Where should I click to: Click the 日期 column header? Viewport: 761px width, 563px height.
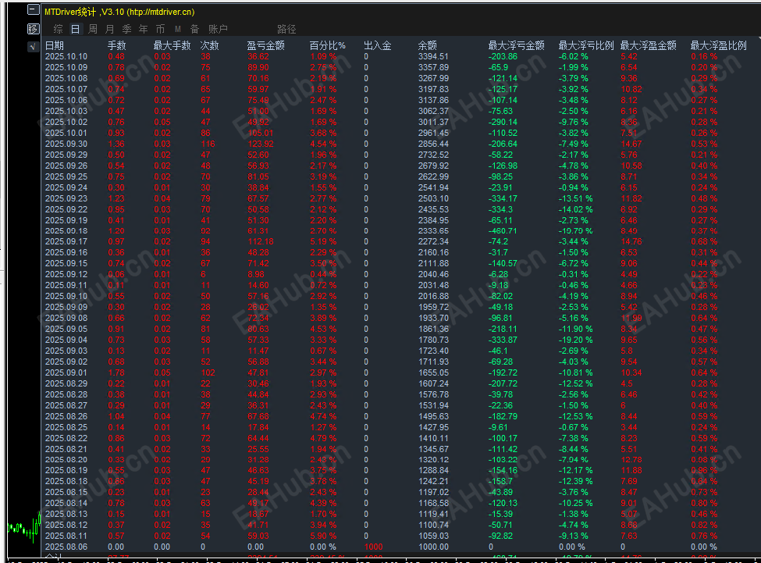pyautogui.click(x=55, y=45)
